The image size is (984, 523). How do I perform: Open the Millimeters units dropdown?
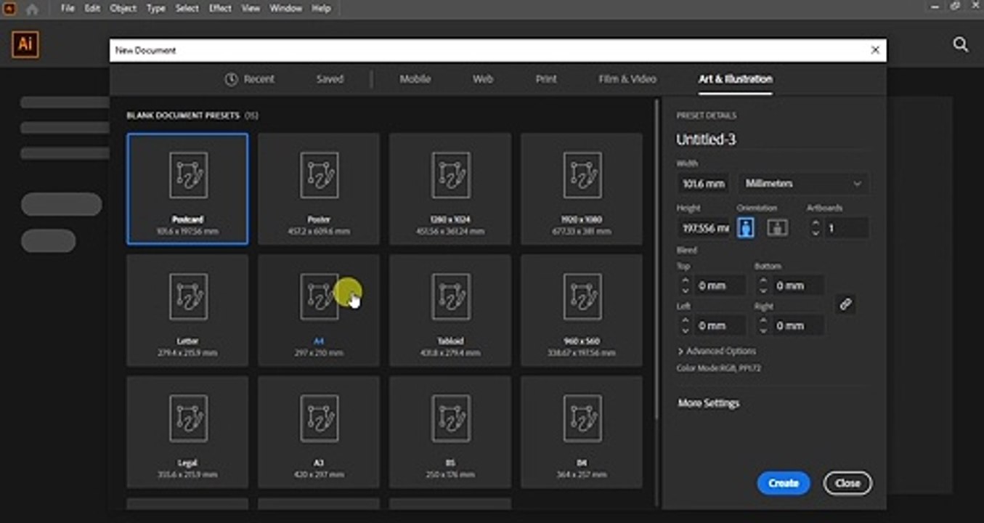click(x=802, y=184)
